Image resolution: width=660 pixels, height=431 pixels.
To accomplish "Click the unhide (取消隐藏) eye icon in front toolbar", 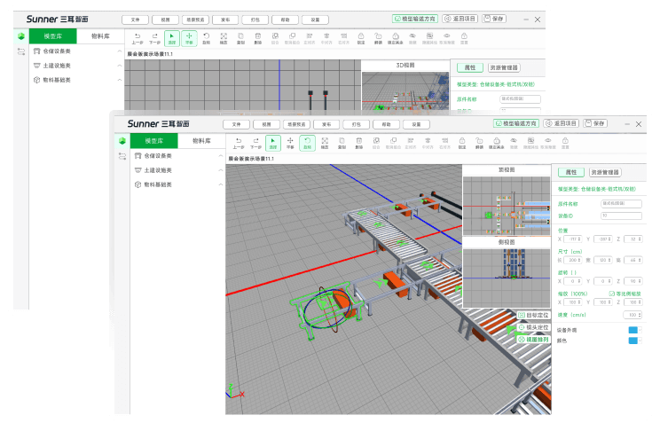I will pyautogui.click(x=548, y=143).
